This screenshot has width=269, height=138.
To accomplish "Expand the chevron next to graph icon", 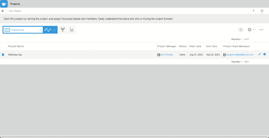I will [54, 30].
